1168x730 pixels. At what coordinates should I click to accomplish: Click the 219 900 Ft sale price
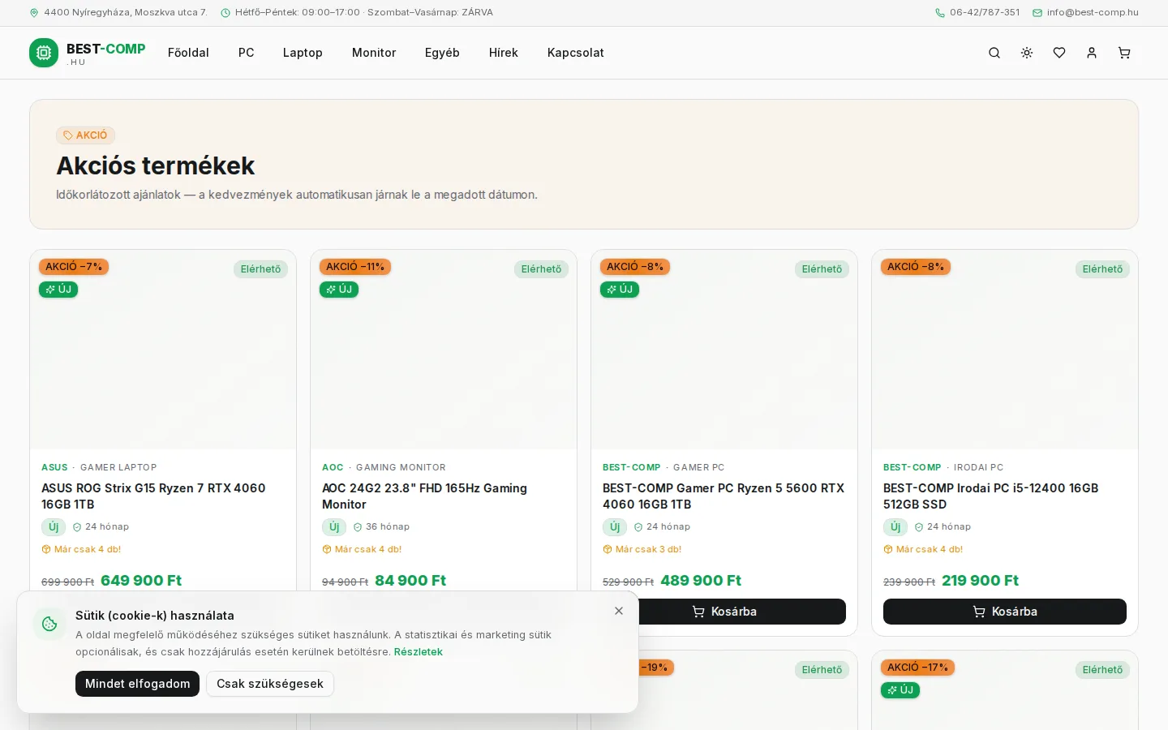pyautogui.click(x=980, y=581)
